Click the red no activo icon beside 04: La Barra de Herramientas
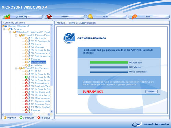 (26, 80)
